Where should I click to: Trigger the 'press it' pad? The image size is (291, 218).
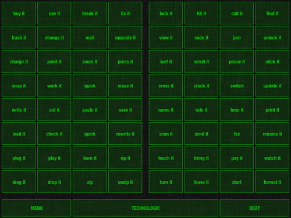pyautogui.click(x=125, y=62)
